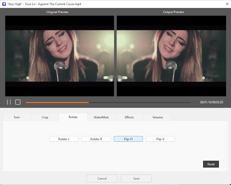Flip the video vertically with Flip-V
This screenshot has width=231, height=185.
[x=160, y=139]
